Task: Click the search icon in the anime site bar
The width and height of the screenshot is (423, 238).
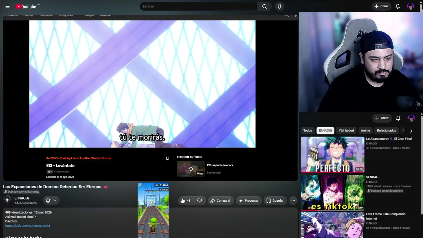Action: [x=287, y=15]
